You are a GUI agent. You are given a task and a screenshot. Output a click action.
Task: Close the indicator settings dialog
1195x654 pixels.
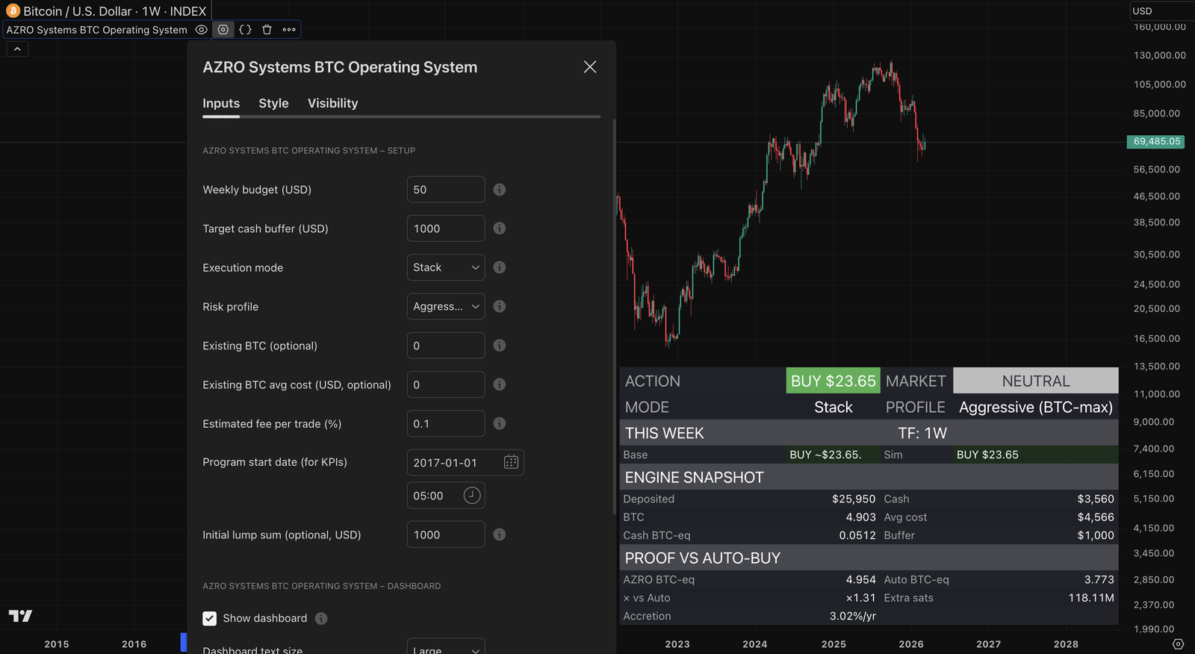click(590, 67)
